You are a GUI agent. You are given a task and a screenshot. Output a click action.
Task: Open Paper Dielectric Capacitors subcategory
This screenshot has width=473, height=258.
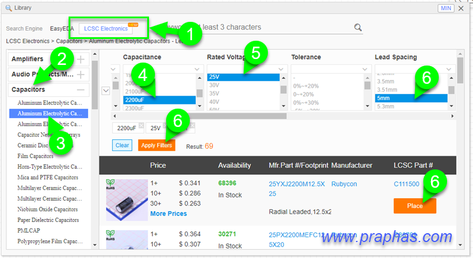48,220
